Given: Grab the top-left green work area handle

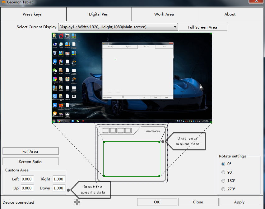Looking at the screenshot, I should 104,142.
